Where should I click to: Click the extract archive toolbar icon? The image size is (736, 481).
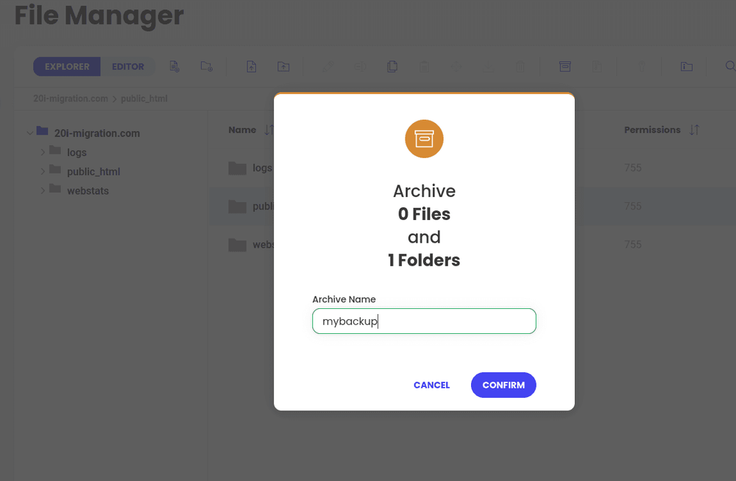click(597, 67)
